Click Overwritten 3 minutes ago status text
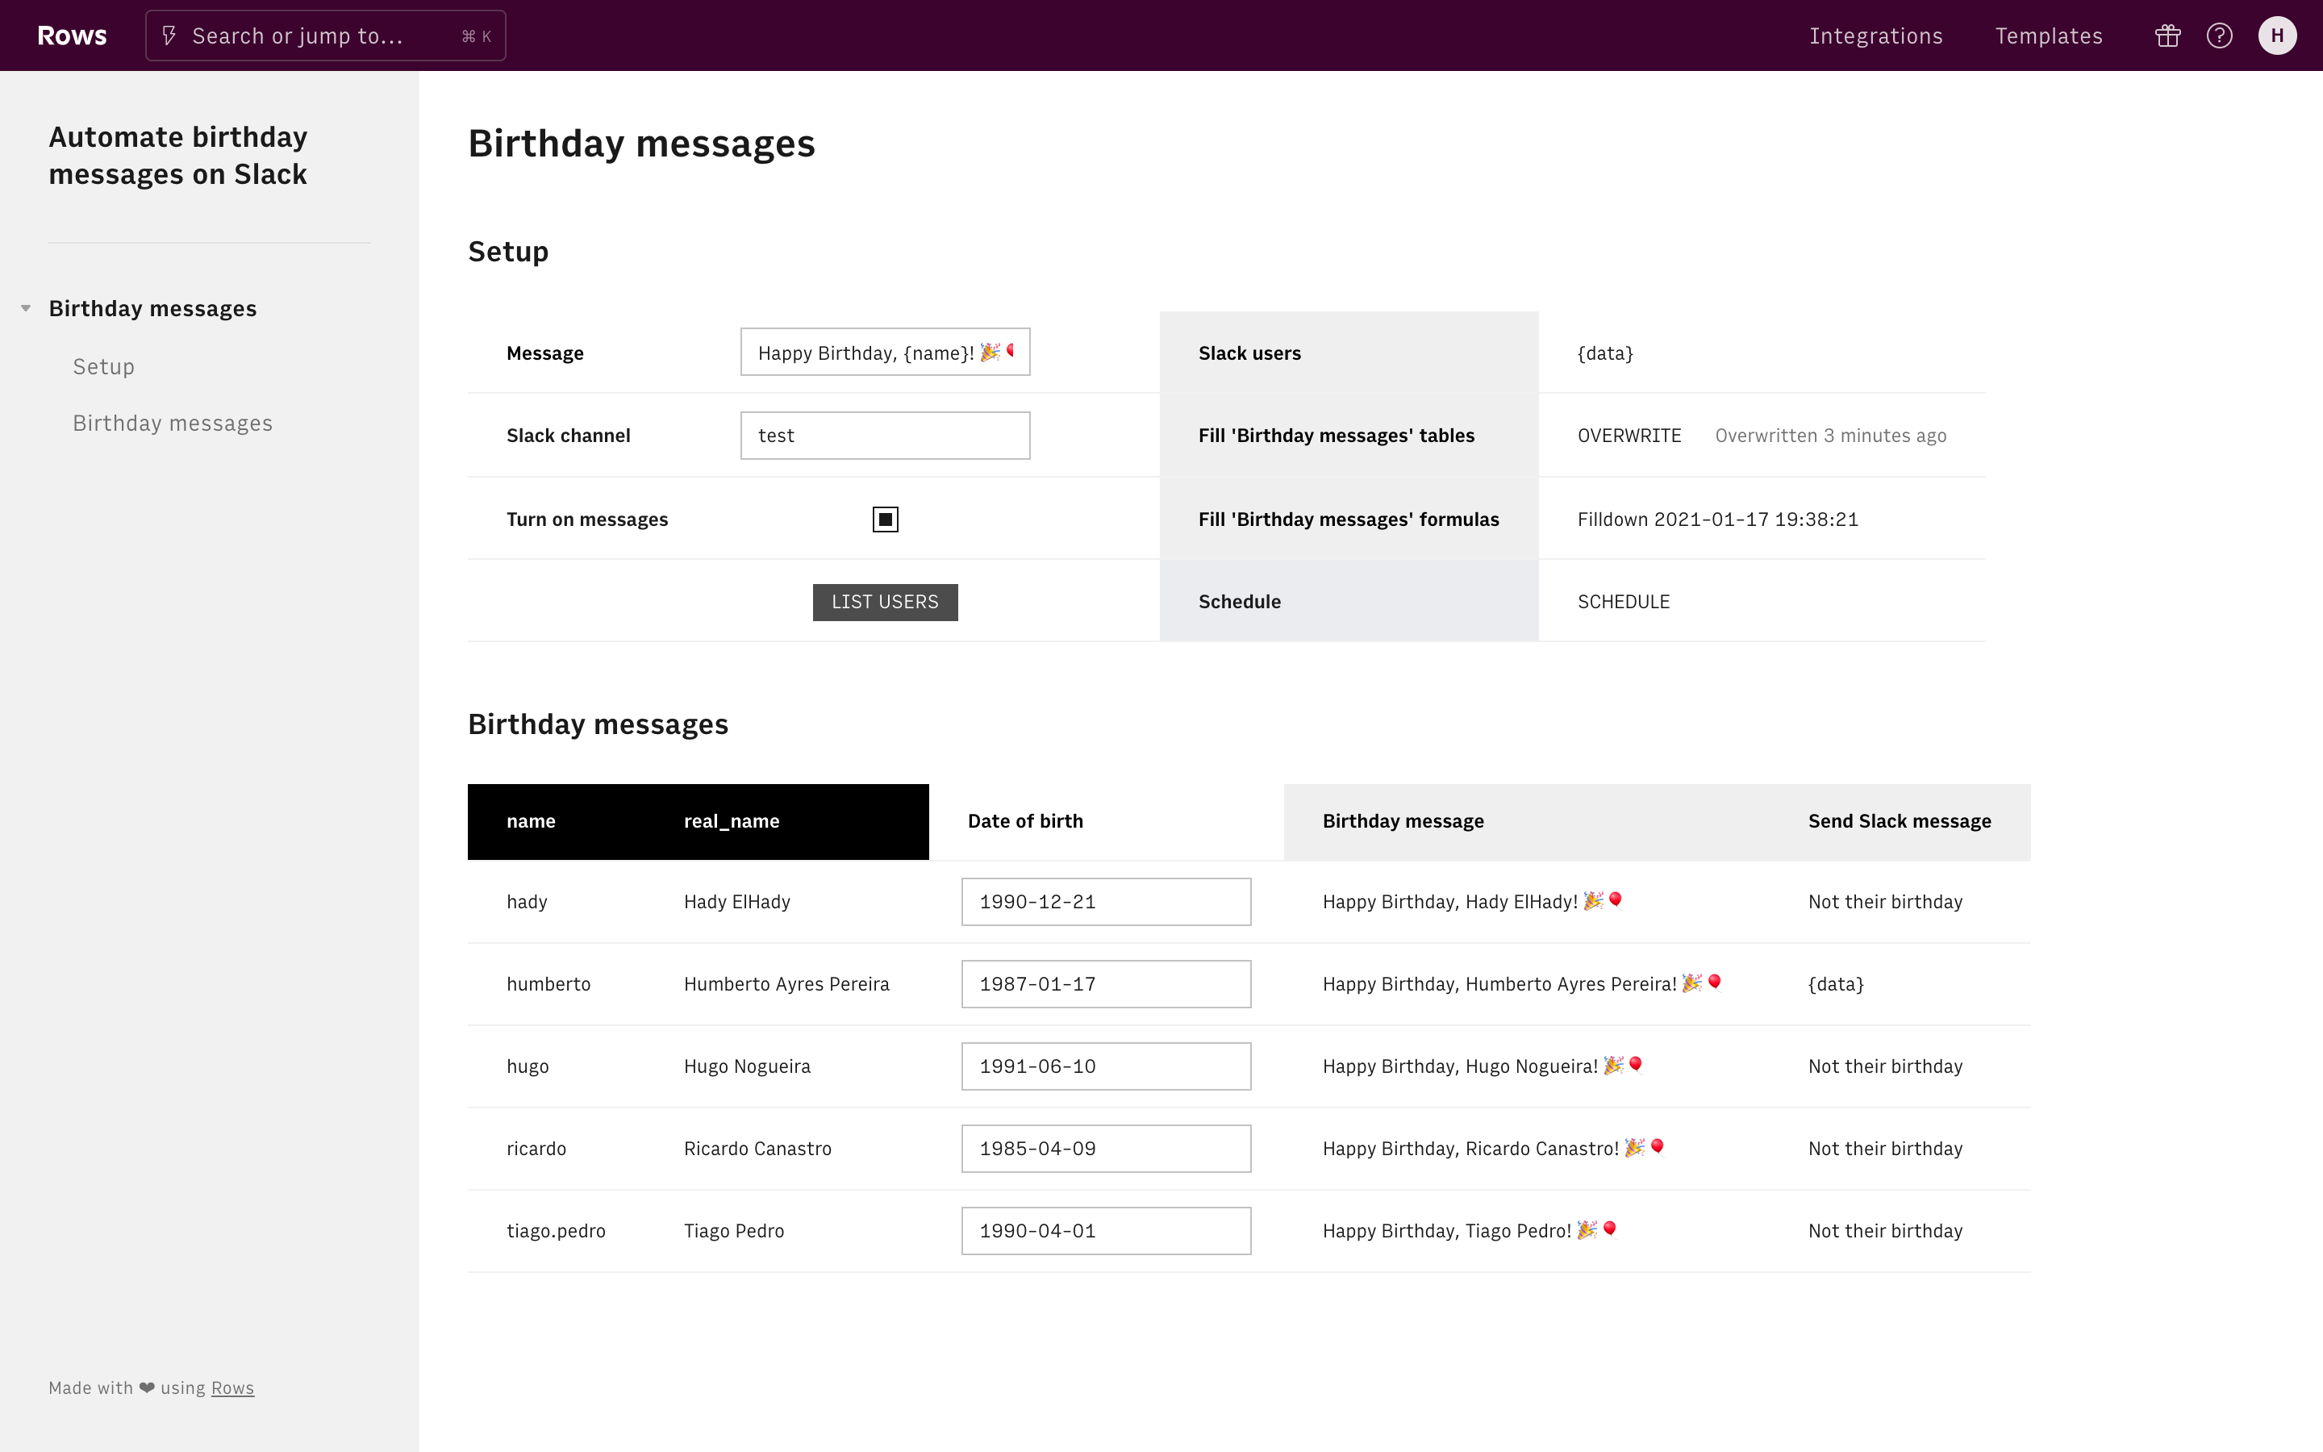The height and width of the screenshot is (1452, 2323). click(1830, 436)
